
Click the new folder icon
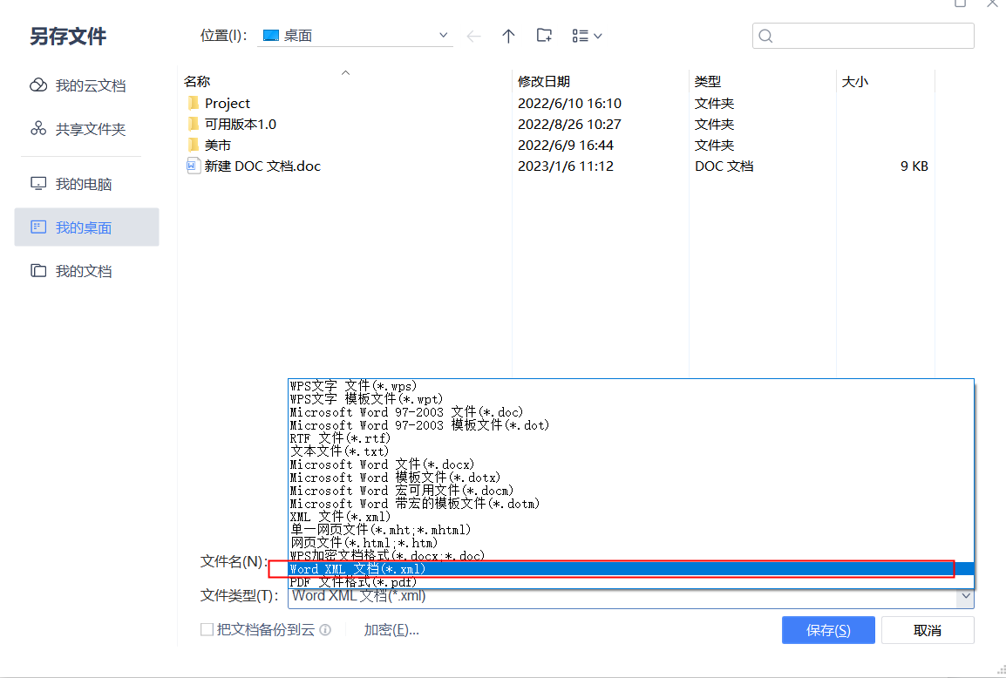click(544, 36)
